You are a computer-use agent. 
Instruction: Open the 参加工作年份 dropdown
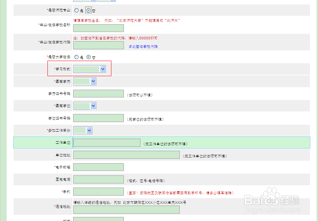coord(82,130)
